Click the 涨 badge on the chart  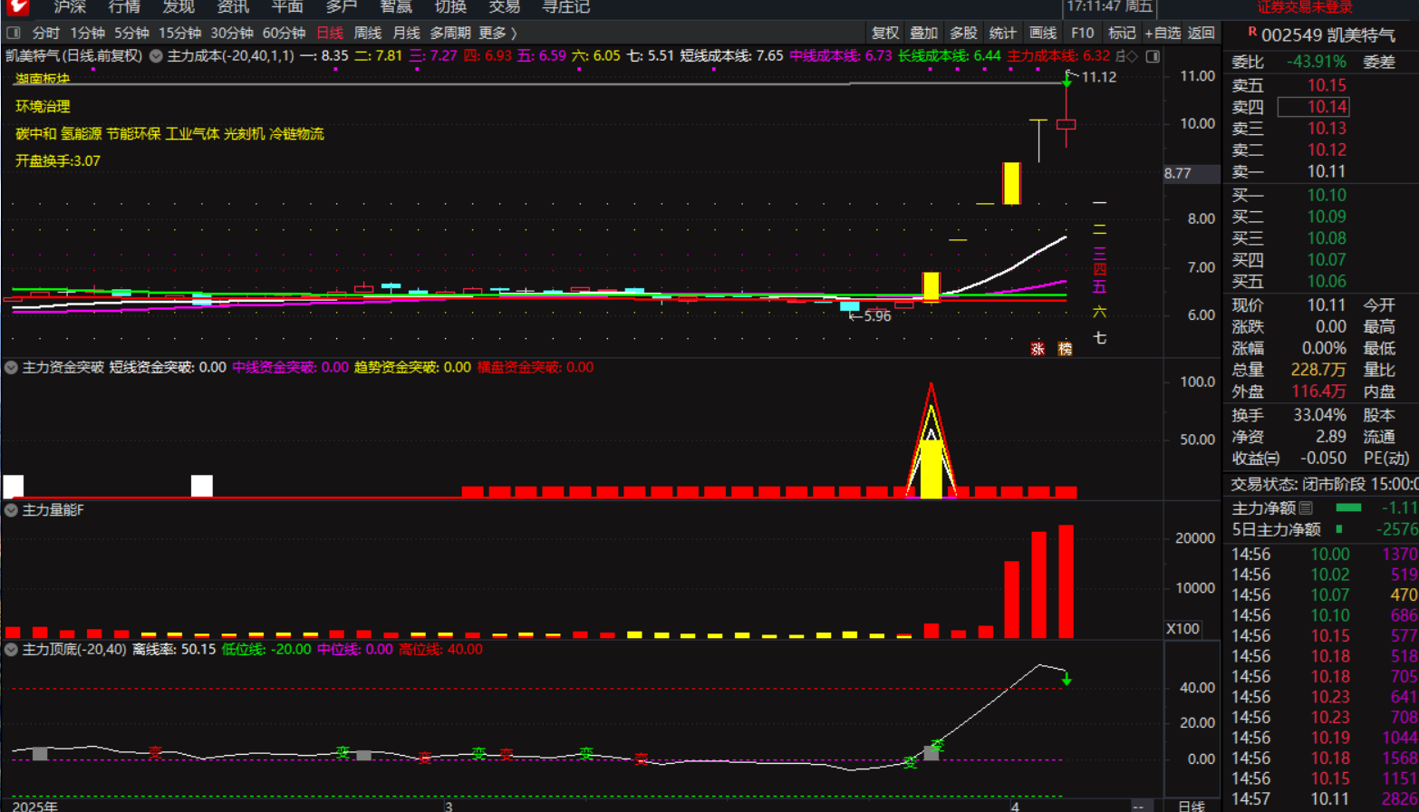click(1037, 349)
